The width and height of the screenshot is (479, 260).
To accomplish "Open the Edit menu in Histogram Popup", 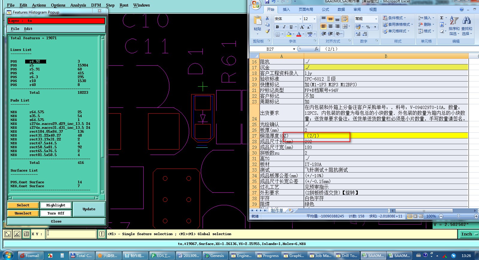I will point(28,29).
